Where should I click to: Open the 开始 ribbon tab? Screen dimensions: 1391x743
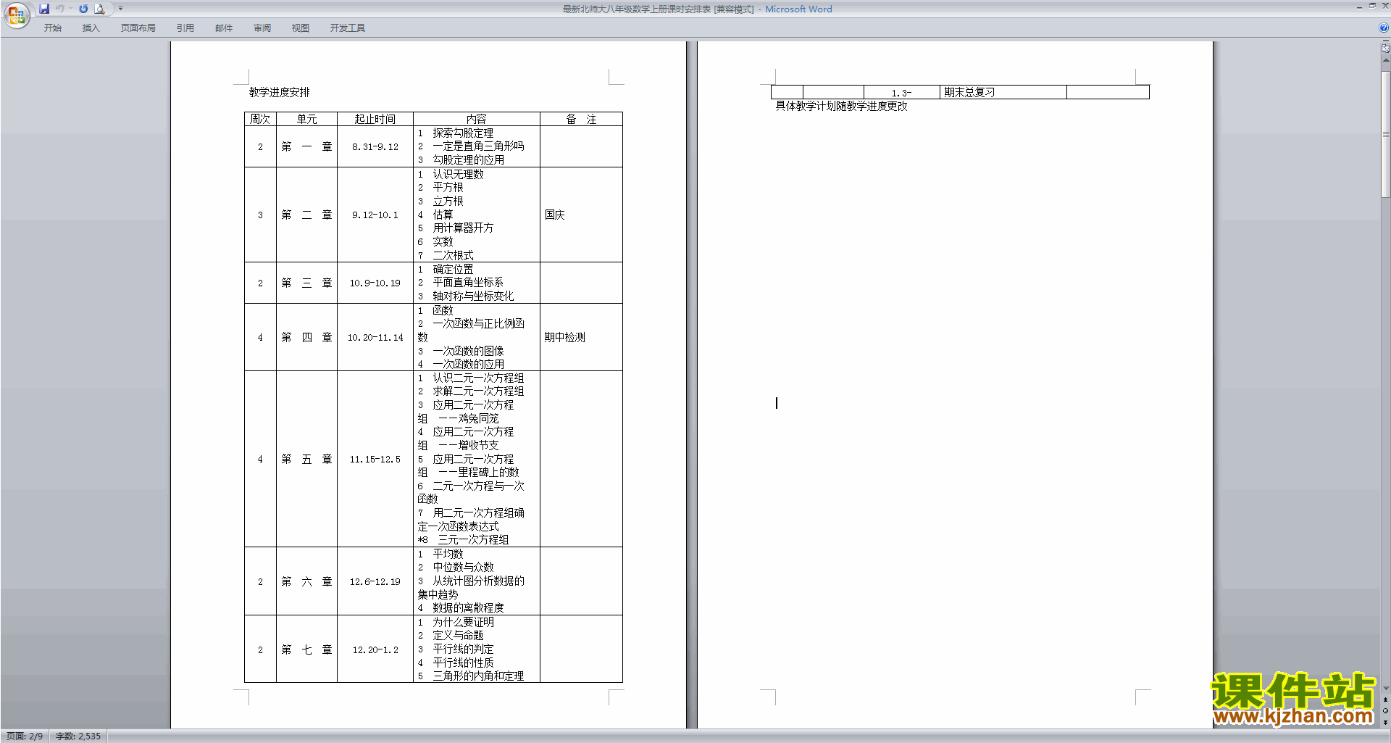coord(53,28)
